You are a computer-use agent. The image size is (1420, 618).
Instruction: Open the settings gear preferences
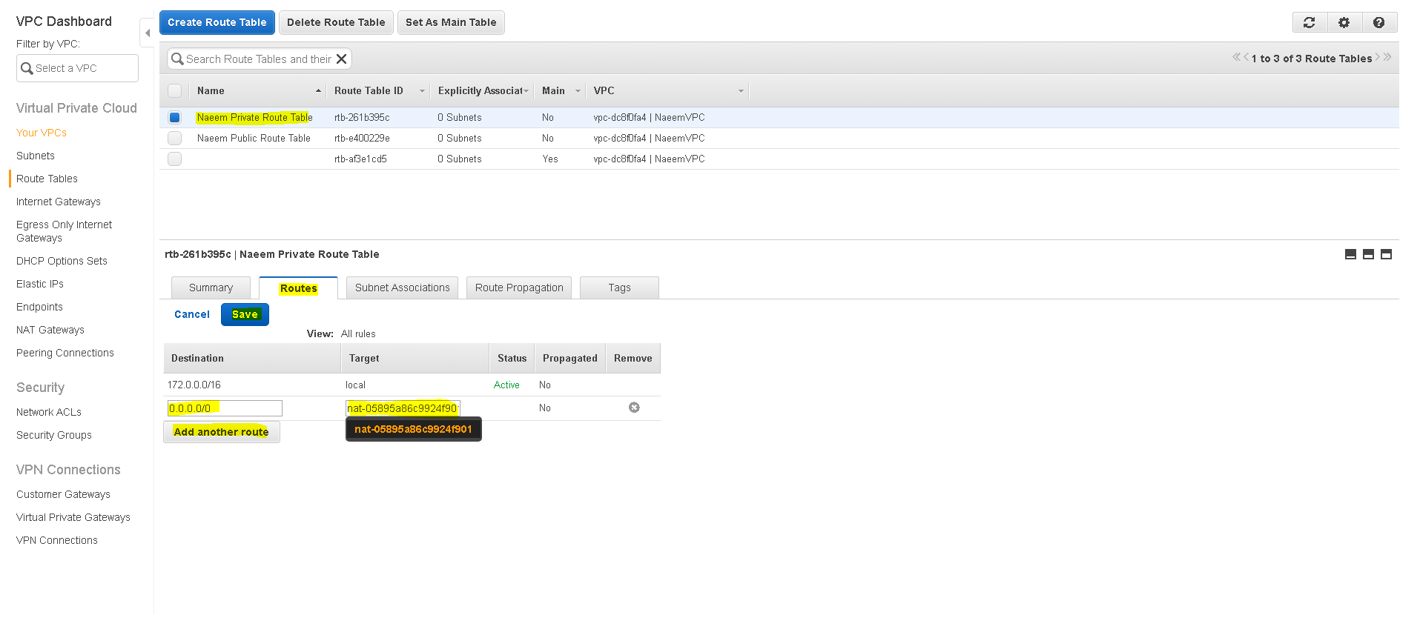pos(1344,22)
